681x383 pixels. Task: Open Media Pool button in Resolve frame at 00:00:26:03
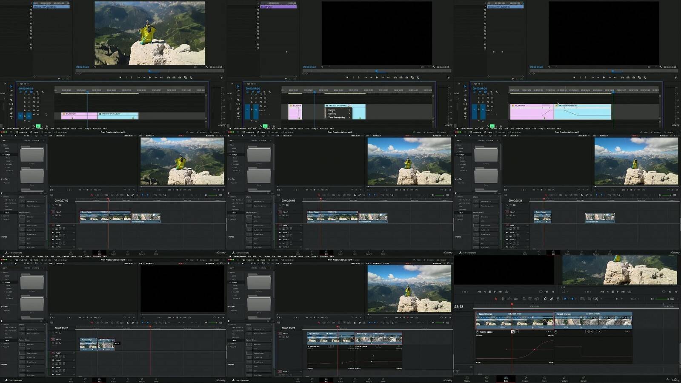coord(249,132)
